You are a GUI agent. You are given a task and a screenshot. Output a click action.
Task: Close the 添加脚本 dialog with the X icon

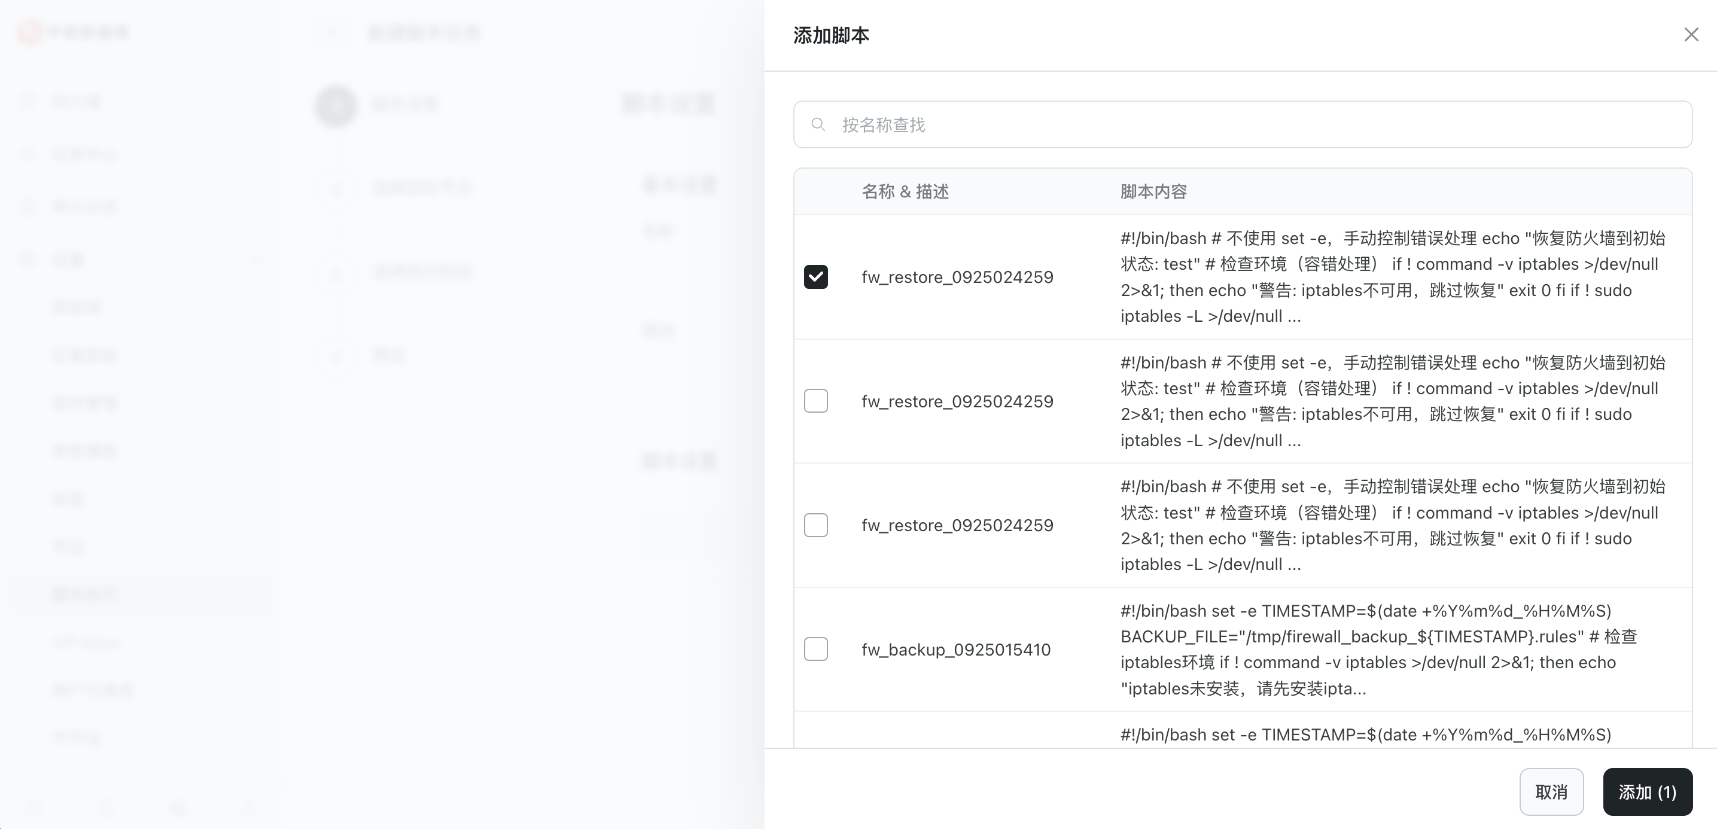(x=1692, y=34)
